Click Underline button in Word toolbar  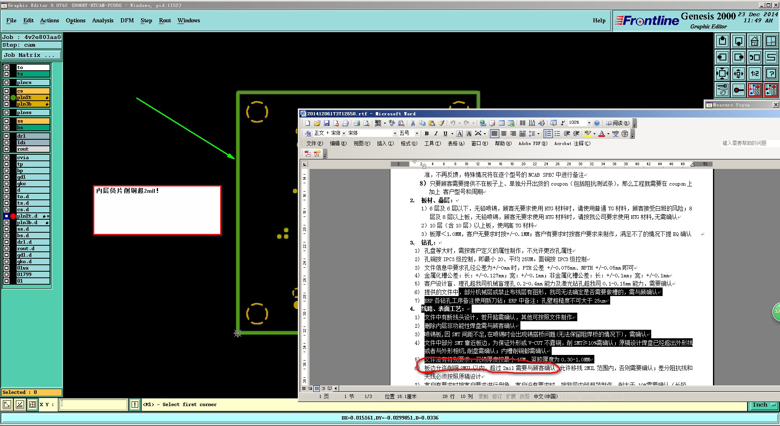pos(445,134)
